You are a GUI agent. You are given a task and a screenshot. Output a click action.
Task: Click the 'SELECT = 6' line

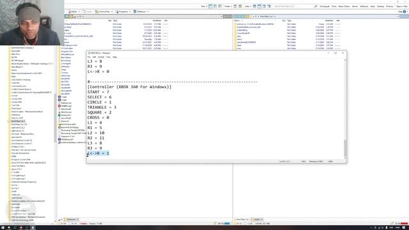pos(100,97)
